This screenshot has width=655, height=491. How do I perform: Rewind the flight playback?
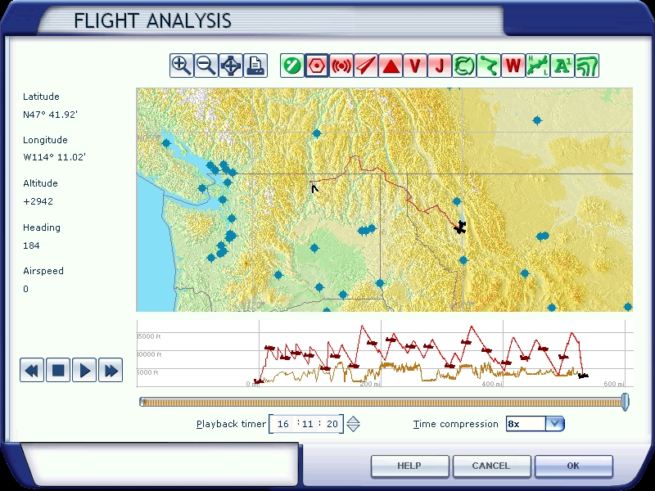32,370
